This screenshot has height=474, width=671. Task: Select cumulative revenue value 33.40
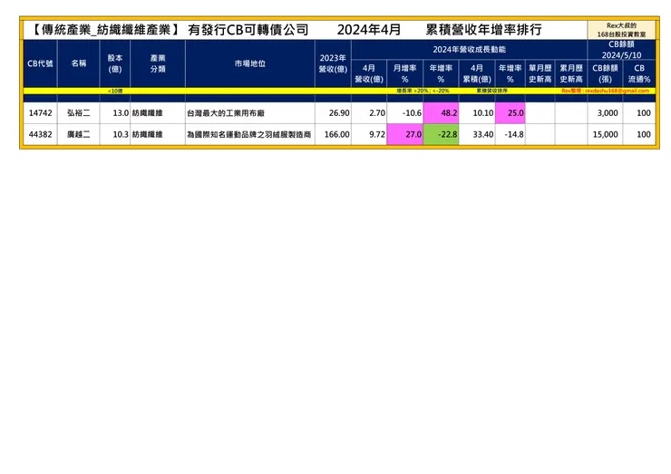pos(482,134)
